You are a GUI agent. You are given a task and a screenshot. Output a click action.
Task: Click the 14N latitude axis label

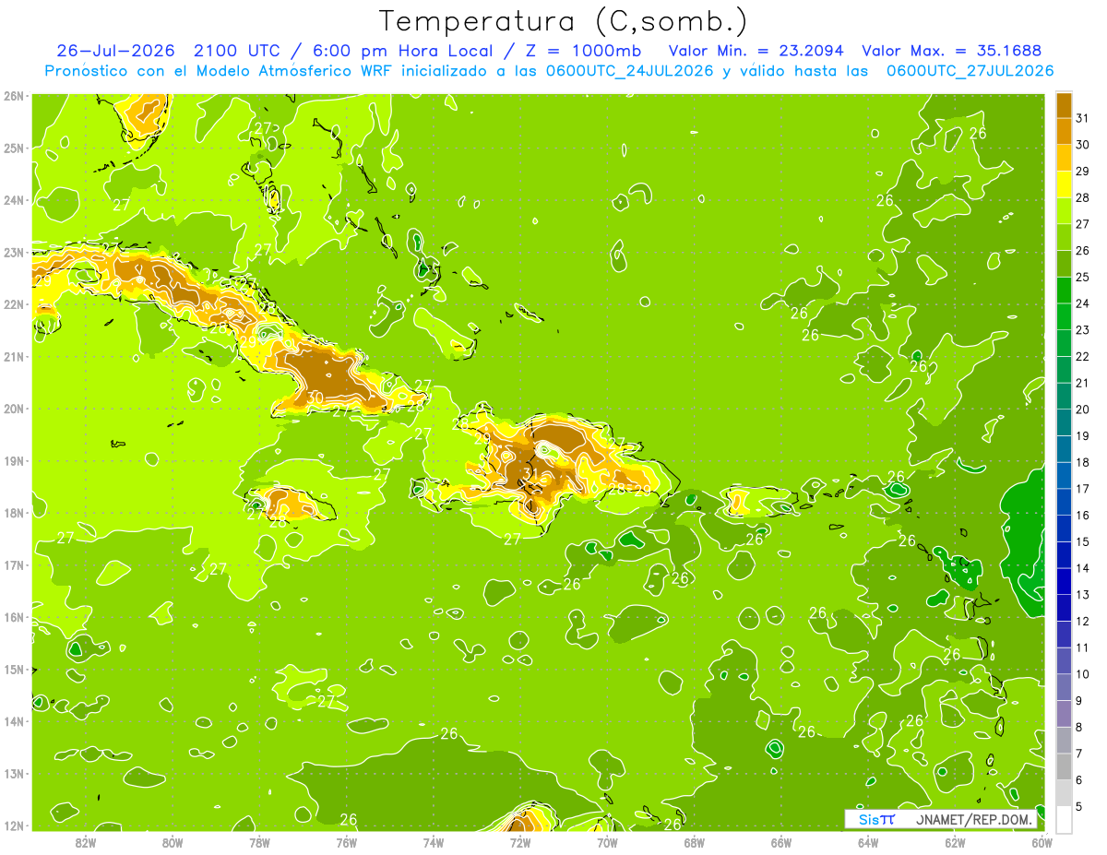pos(14,721)
